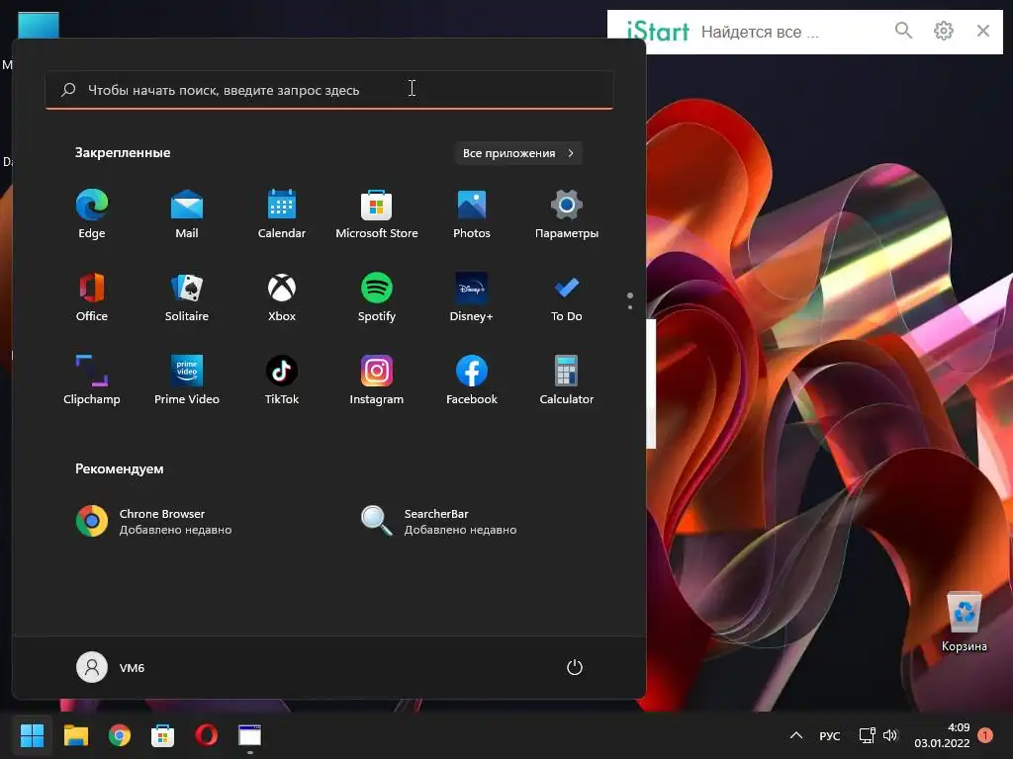The height and width of the screenshot is (759, 1013).
Task: Open the Calendar app
Action: click(x=282, y=213)
